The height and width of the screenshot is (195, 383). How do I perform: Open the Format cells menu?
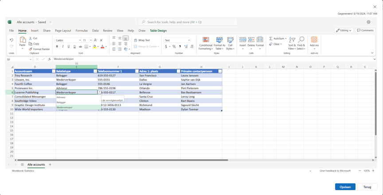point(260,43)
